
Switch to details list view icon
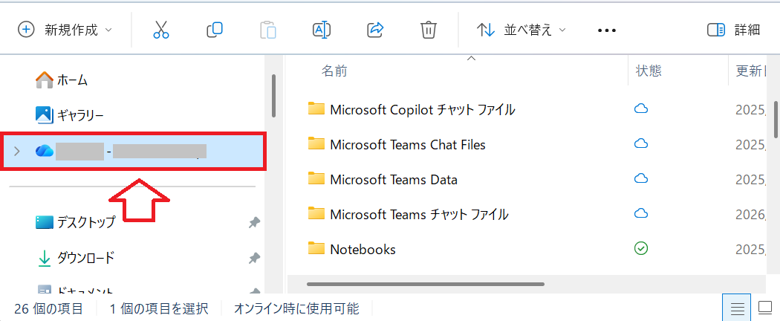click(x=737, y=308)
